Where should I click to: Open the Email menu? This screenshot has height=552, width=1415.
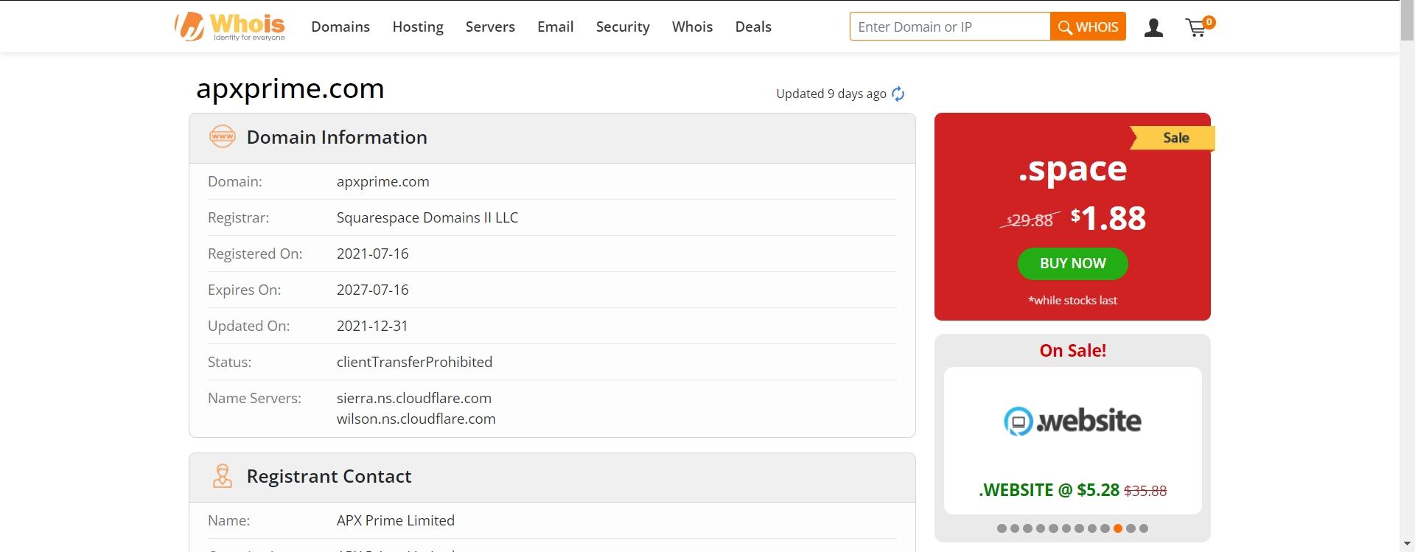pos(555,27)
